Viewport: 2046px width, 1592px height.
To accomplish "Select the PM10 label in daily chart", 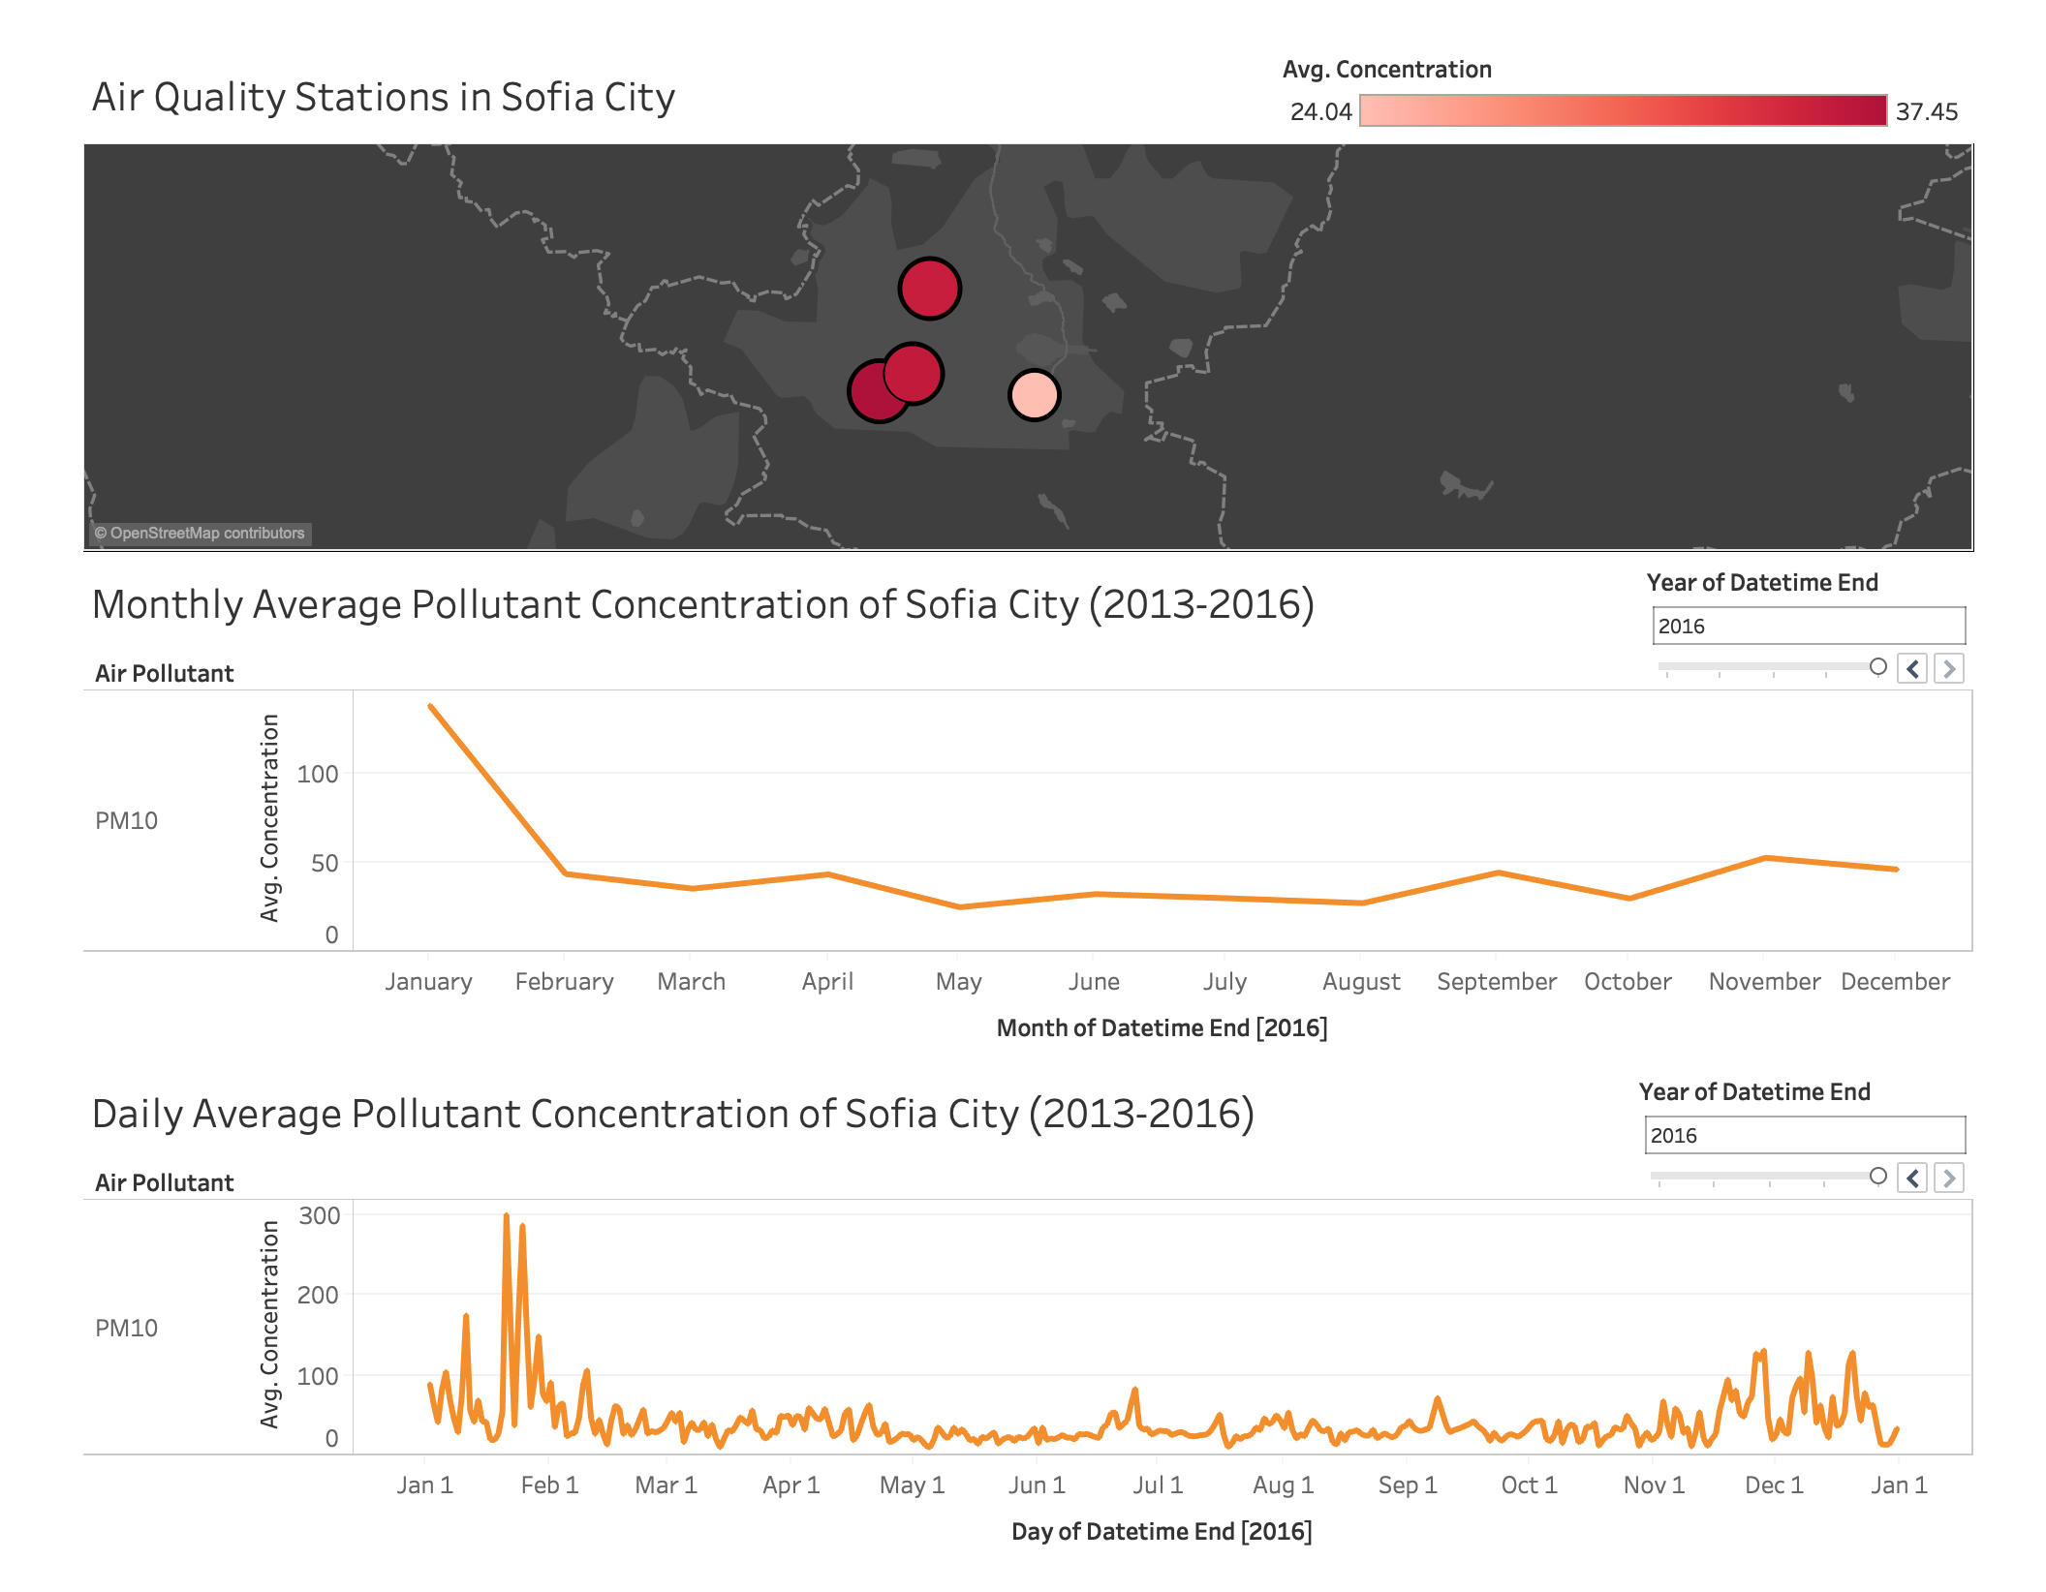I will (126, 1328).
